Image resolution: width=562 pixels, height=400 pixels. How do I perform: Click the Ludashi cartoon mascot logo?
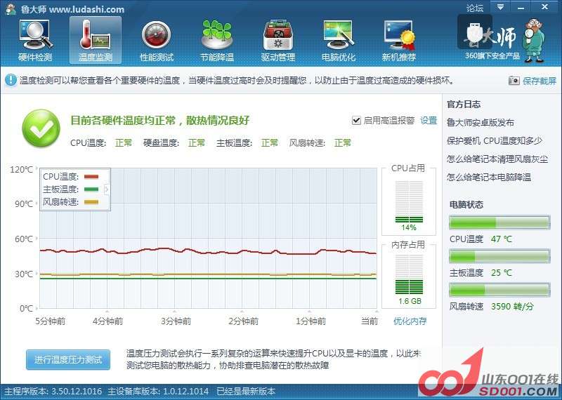click(534, 41)
